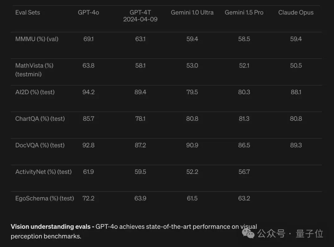Select the GPT-4o column header
Image resolution: width=334 pixels, height=247 pixels.
[x=88, y=12]
